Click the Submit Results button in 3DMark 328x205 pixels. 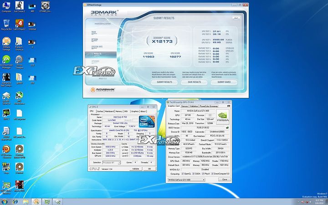click(164, 82)
